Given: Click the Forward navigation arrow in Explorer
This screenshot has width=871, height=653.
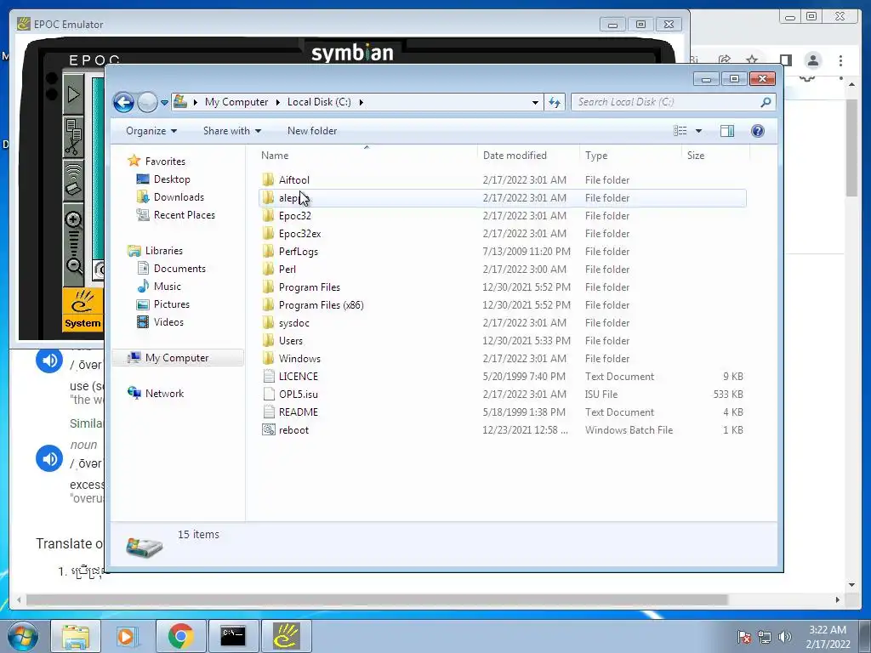Looking at the screenshot, I should 147,102.
